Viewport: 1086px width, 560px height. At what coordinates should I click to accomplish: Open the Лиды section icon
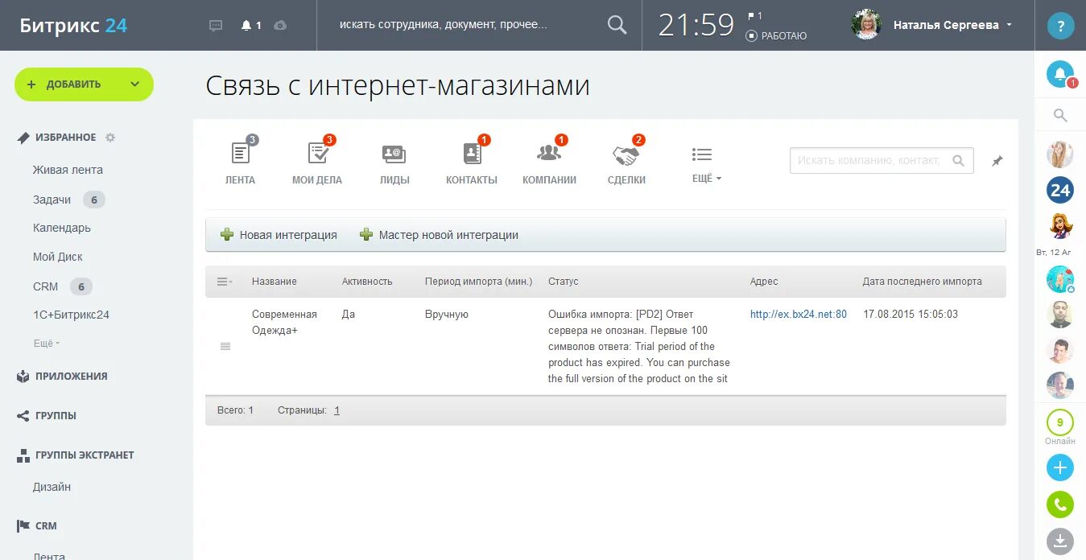pos(394,154)
